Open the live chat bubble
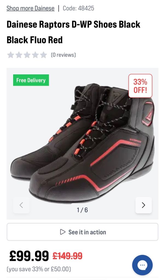This screenshot has width=165, height=280. 142,265
